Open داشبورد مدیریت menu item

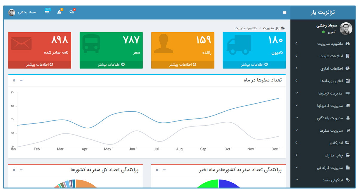coord(330,44)
